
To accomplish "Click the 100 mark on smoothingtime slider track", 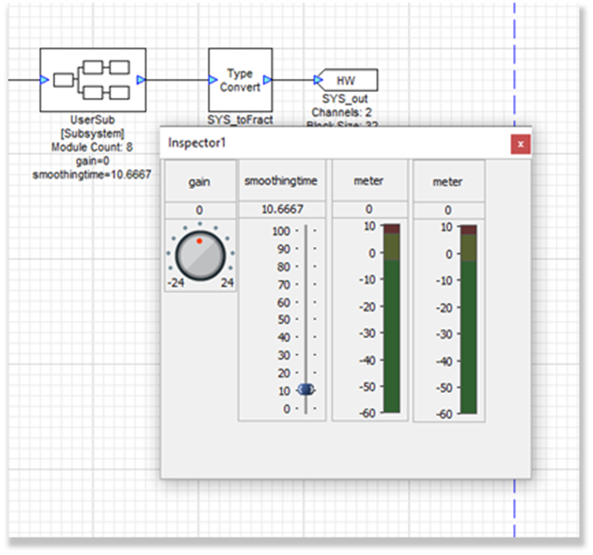I will pos(306,231).
